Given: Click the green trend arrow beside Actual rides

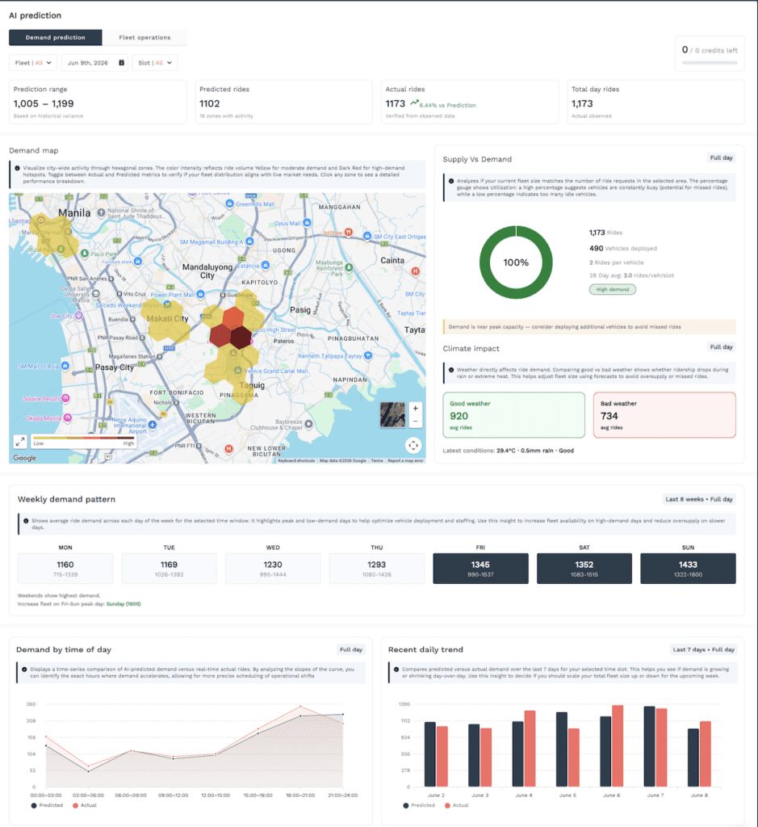Looking at the screenshot, I should click(x=414, y=103).
